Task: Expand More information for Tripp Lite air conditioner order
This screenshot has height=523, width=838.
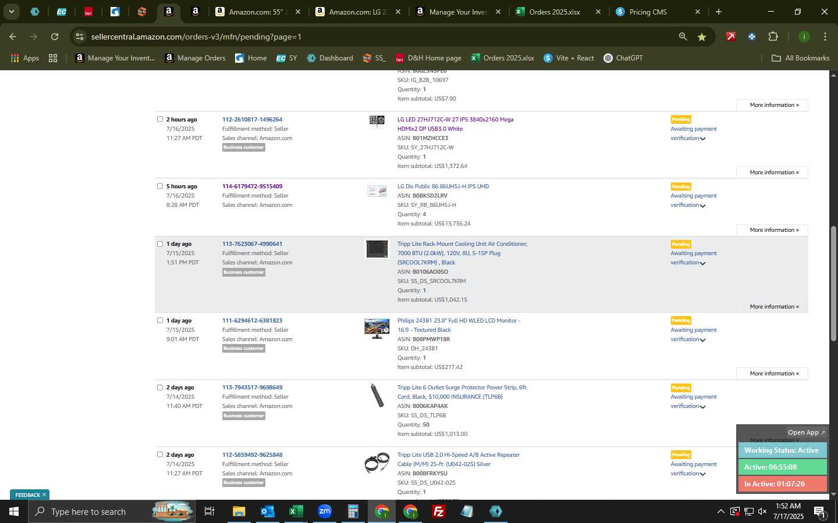Action: pos(772,307)
